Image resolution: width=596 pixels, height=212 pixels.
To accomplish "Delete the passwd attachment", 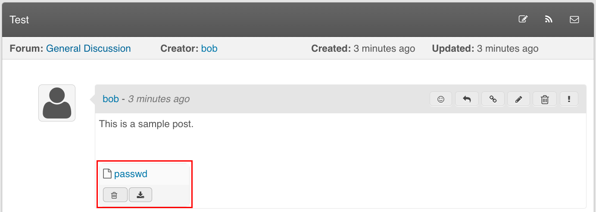I will coord(115,195).
